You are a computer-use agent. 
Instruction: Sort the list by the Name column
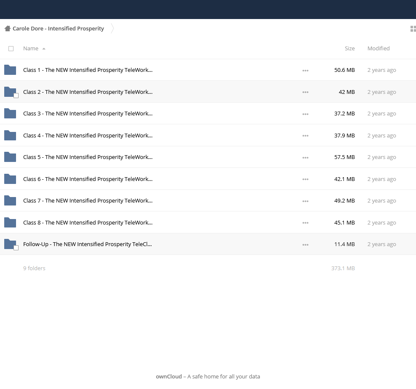click(31, 48)
